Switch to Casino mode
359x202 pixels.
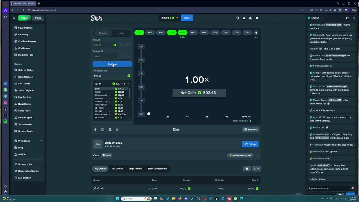(24, 18)
